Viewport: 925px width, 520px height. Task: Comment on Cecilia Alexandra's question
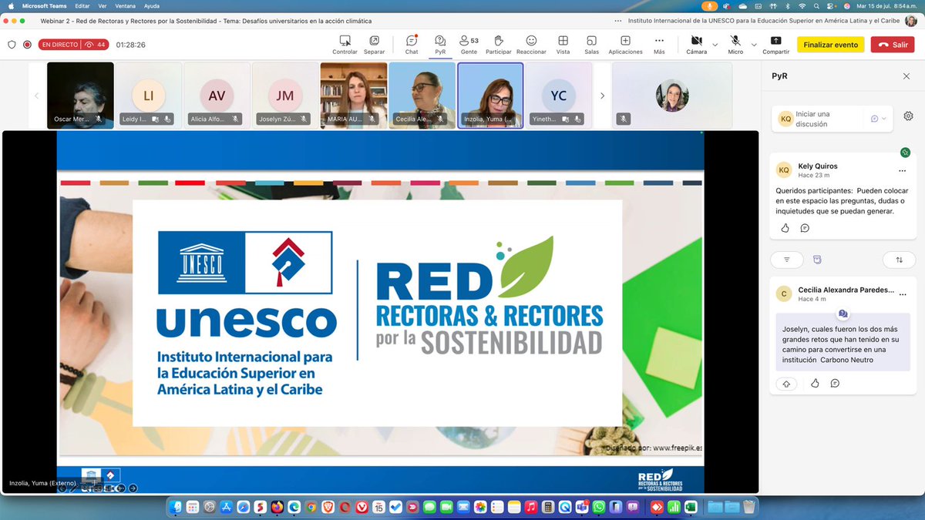(x=835, y=383)
